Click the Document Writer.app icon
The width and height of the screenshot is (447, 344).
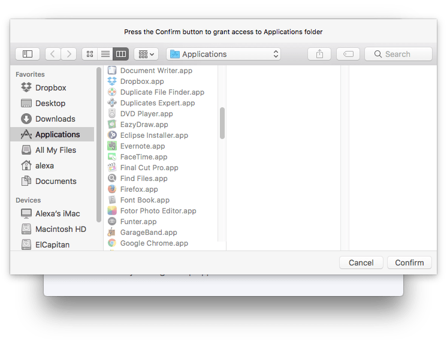112,71
